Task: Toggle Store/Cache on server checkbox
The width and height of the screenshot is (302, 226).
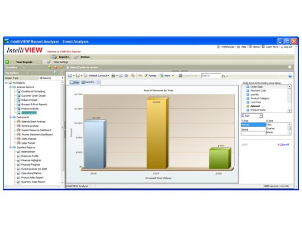Action: tap(68, 68)
